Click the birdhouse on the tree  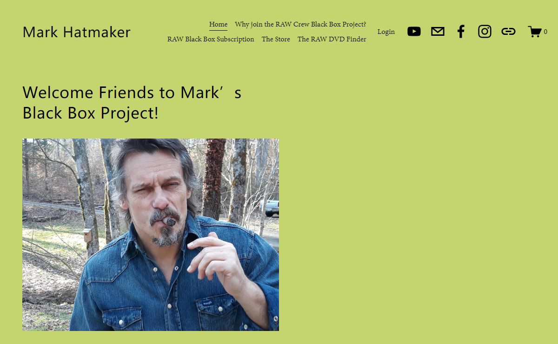tap(87, 235)
